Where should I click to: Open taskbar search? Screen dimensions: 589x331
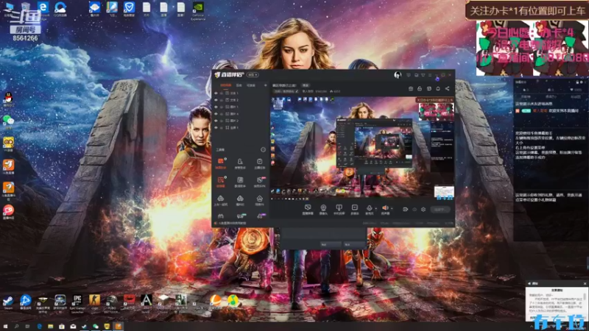tap(16, 327)
